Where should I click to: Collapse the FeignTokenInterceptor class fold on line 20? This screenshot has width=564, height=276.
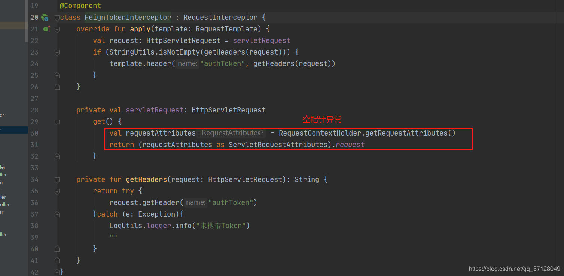57,17
